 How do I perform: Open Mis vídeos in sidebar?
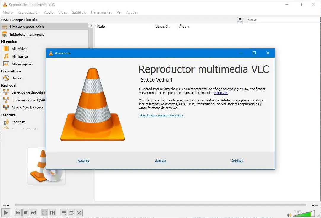tap(20, 48)
